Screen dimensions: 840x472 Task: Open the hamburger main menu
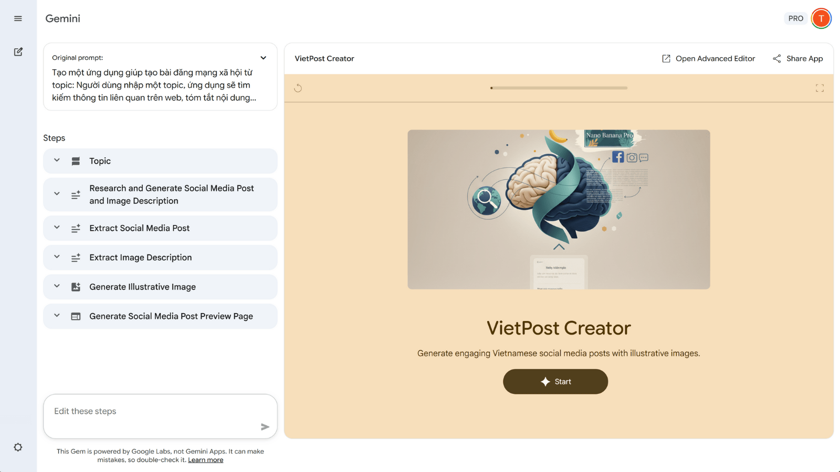pos(18,18)
